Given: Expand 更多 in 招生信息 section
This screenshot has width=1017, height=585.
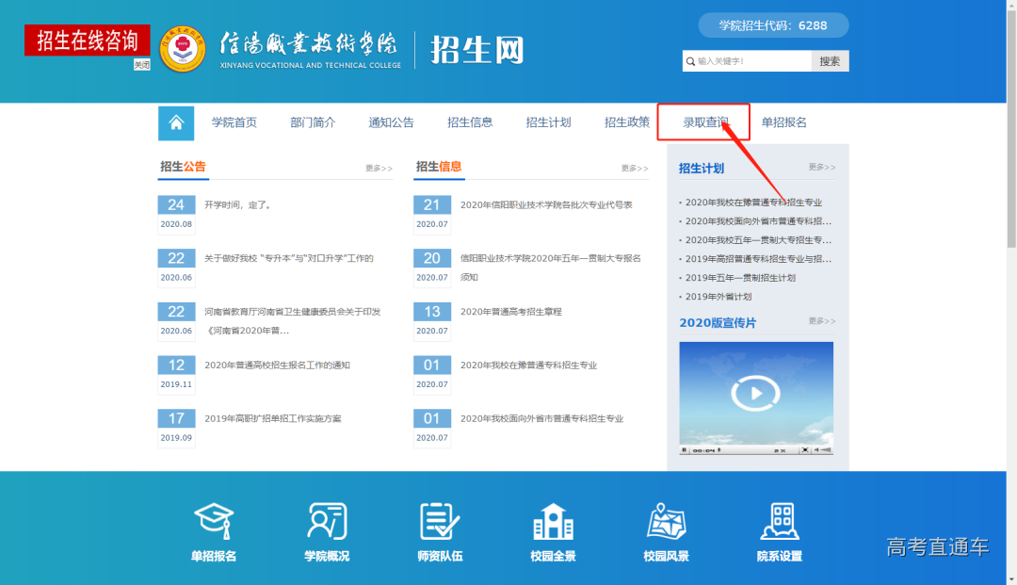Looking at the screenshot, I should 634,169.
